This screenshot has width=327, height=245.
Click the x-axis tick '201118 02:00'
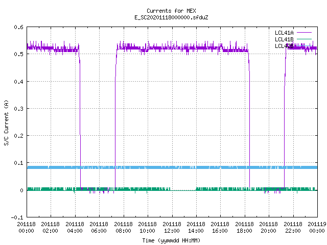[50, 228]
